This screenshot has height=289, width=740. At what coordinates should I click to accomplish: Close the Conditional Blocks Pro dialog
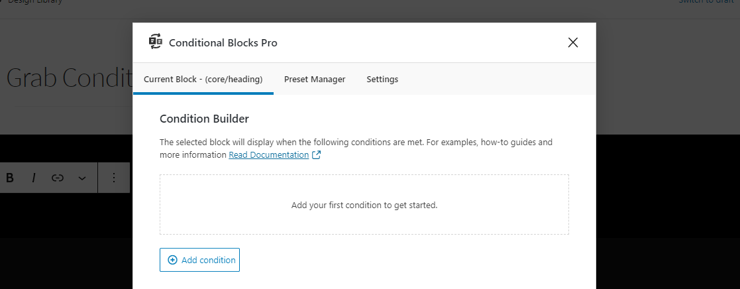(x=573, y=42)
